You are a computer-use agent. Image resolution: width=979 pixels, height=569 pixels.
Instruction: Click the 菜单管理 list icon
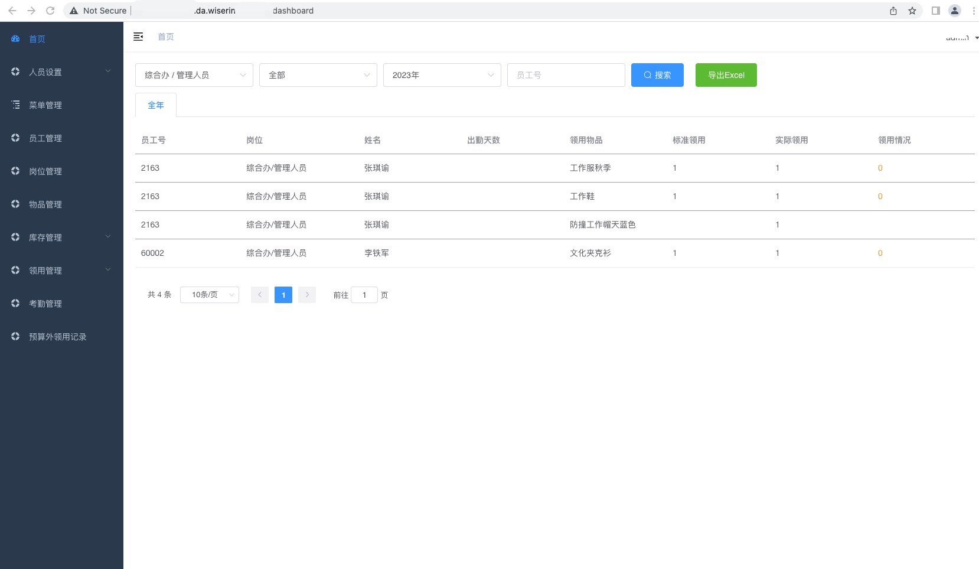click(x=15, y=105)
